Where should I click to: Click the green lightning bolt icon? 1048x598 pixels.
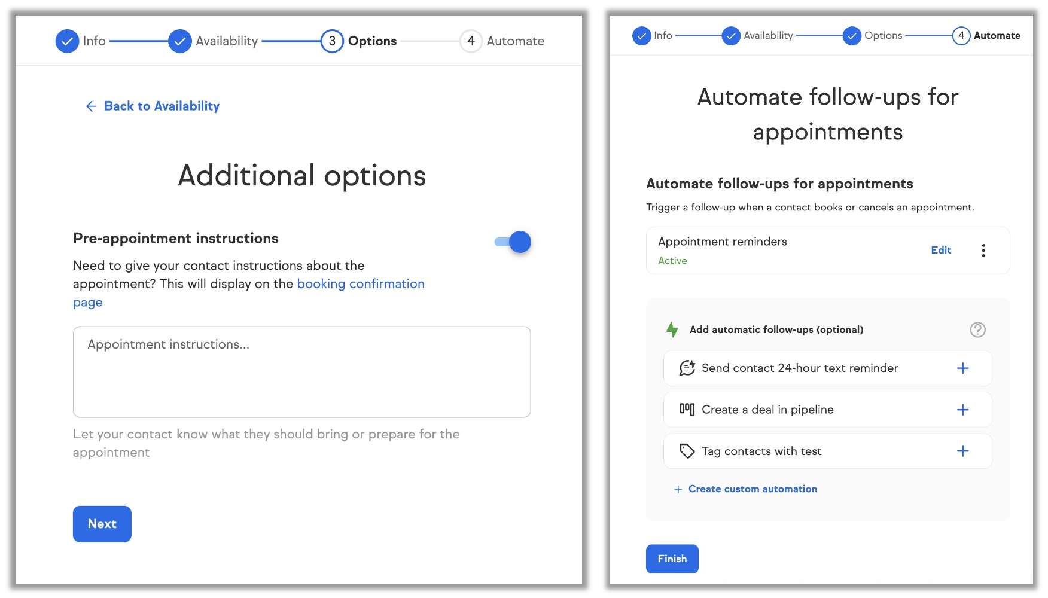pos(672,329)
